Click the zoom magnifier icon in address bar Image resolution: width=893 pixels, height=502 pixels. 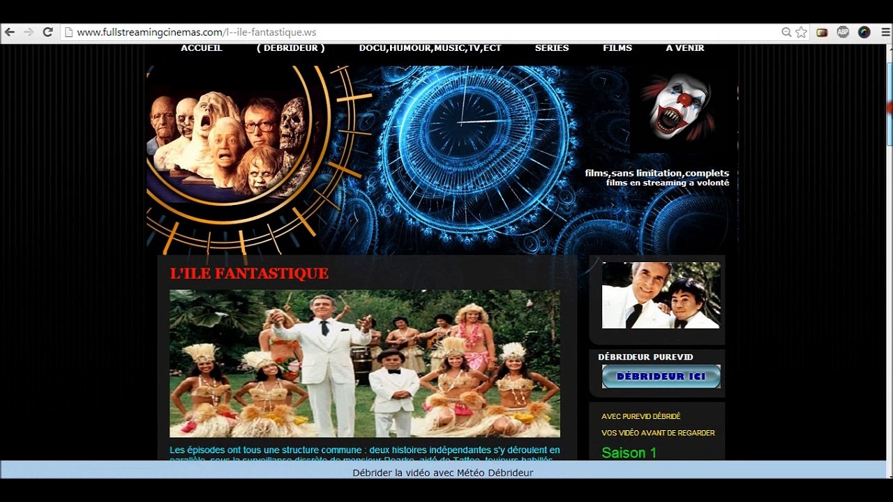tap(786, 32)
